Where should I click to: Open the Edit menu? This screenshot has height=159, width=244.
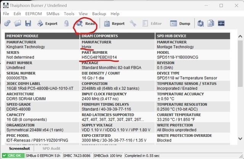click(17, 14)
